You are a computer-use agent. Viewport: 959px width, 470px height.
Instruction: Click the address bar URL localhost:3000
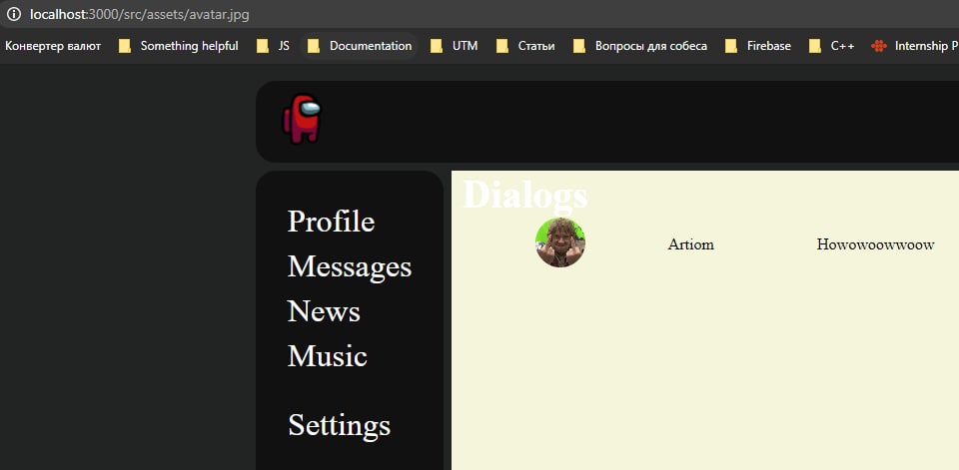[140, 14]
